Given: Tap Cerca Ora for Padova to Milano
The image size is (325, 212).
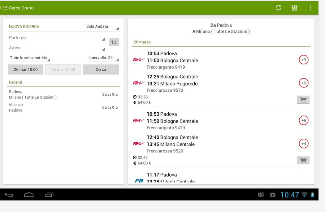Looking at the screenshot, I should click(x=110, y=95).
